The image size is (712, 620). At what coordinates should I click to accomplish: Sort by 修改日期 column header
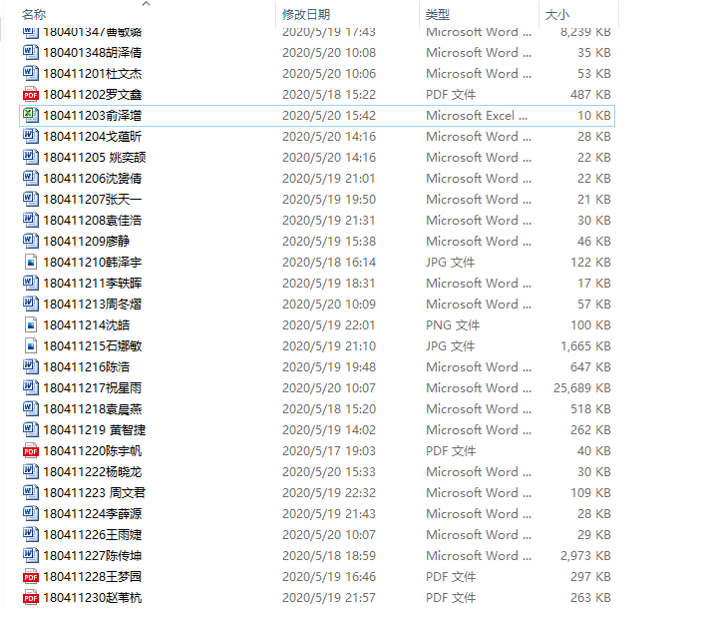coord(305,14)
